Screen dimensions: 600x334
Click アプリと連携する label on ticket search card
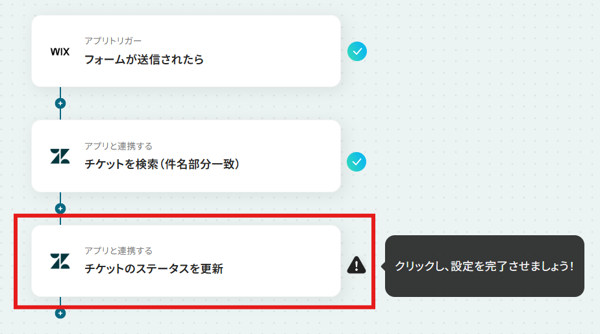[119, 146]
